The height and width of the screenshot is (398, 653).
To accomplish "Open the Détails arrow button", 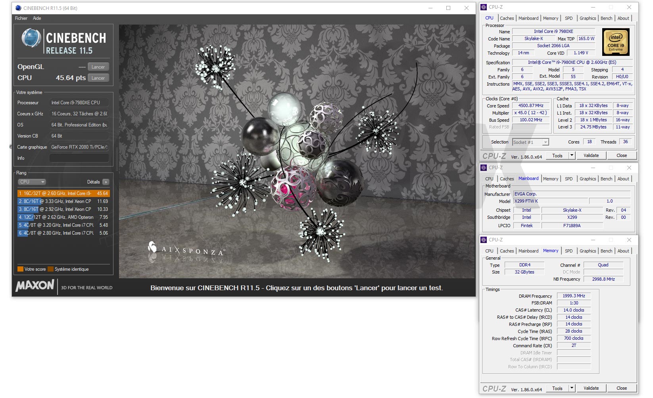I will [106, 182].
